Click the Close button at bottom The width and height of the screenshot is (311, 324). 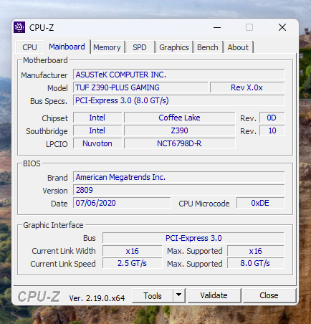(269, 295)
